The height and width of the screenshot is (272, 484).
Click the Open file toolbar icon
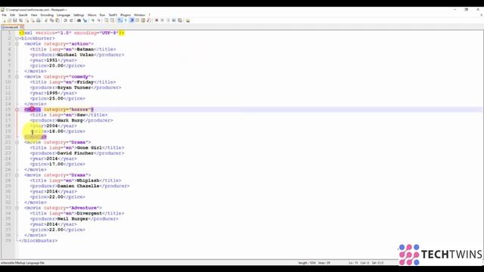(x=9, y=20)
